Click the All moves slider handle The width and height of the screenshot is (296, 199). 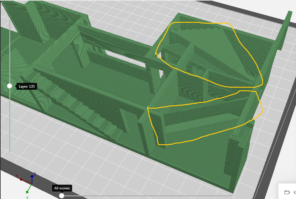pos(62,196)
